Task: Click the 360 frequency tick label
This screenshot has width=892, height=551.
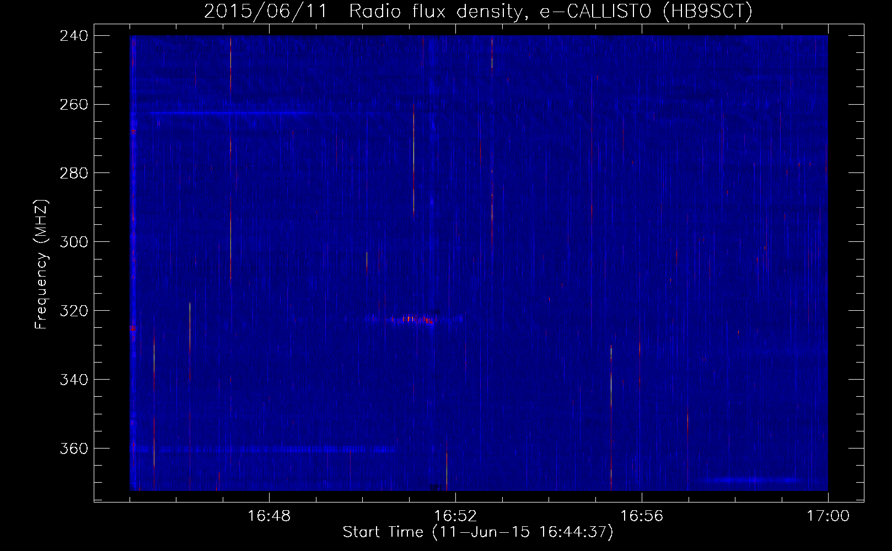Action: tap(74, 449)
